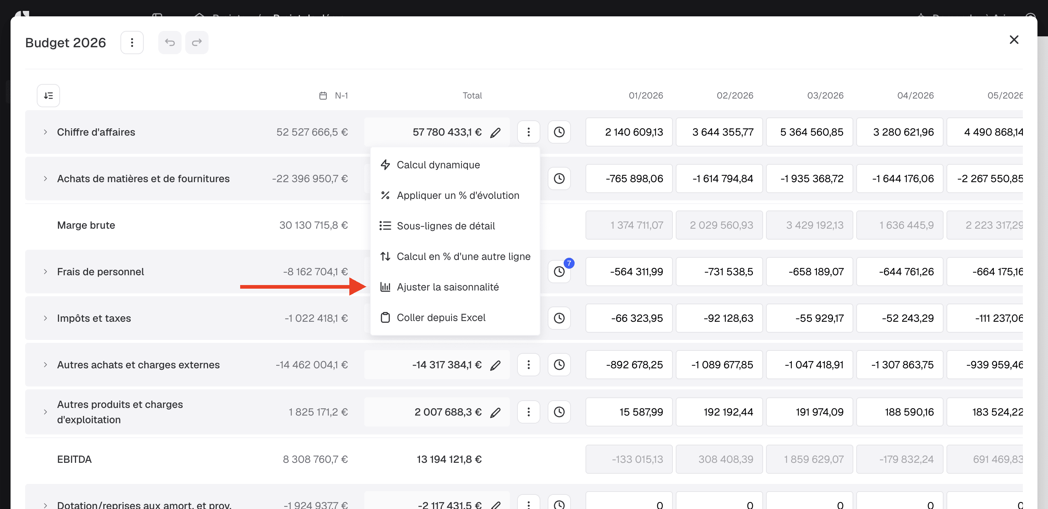Click the EBITDA total 13 194 121,8 €
Image resolution: width=1048 pixels, height=509 pixels.
click(x=449, y=459)
